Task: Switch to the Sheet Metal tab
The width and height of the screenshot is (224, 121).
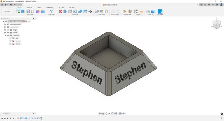Action: point(50,8)
